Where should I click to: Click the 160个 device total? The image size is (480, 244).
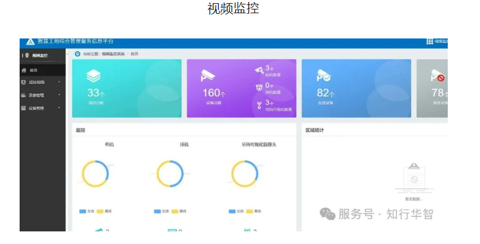point(214,93)
